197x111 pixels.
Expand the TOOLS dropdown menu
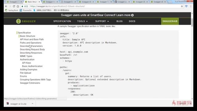click(82, 21)
